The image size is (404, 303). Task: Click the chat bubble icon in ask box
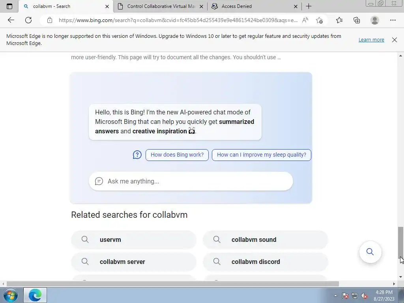99,181
